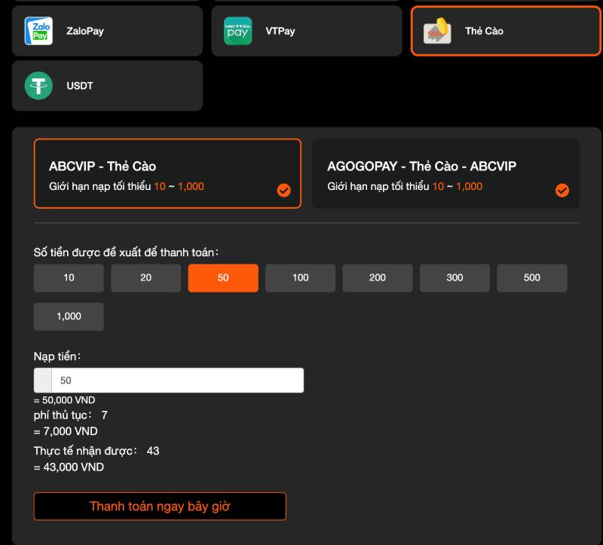Click the highlighted 50 amount button
The width and height of the screenshot is (603, 545).
click(x=223, y=278)
